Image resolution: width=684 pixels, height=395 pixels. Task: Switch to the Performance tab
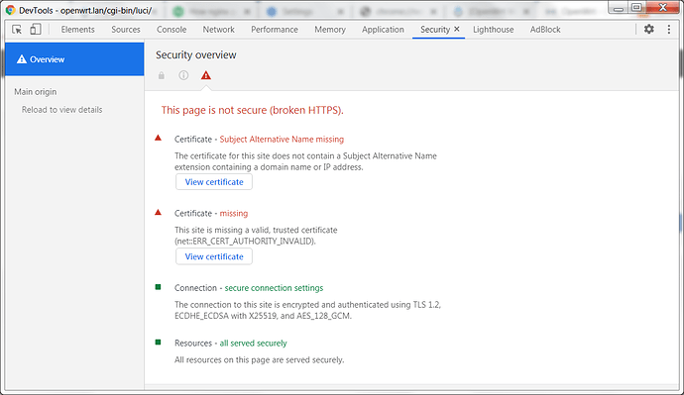pos(275,30)
